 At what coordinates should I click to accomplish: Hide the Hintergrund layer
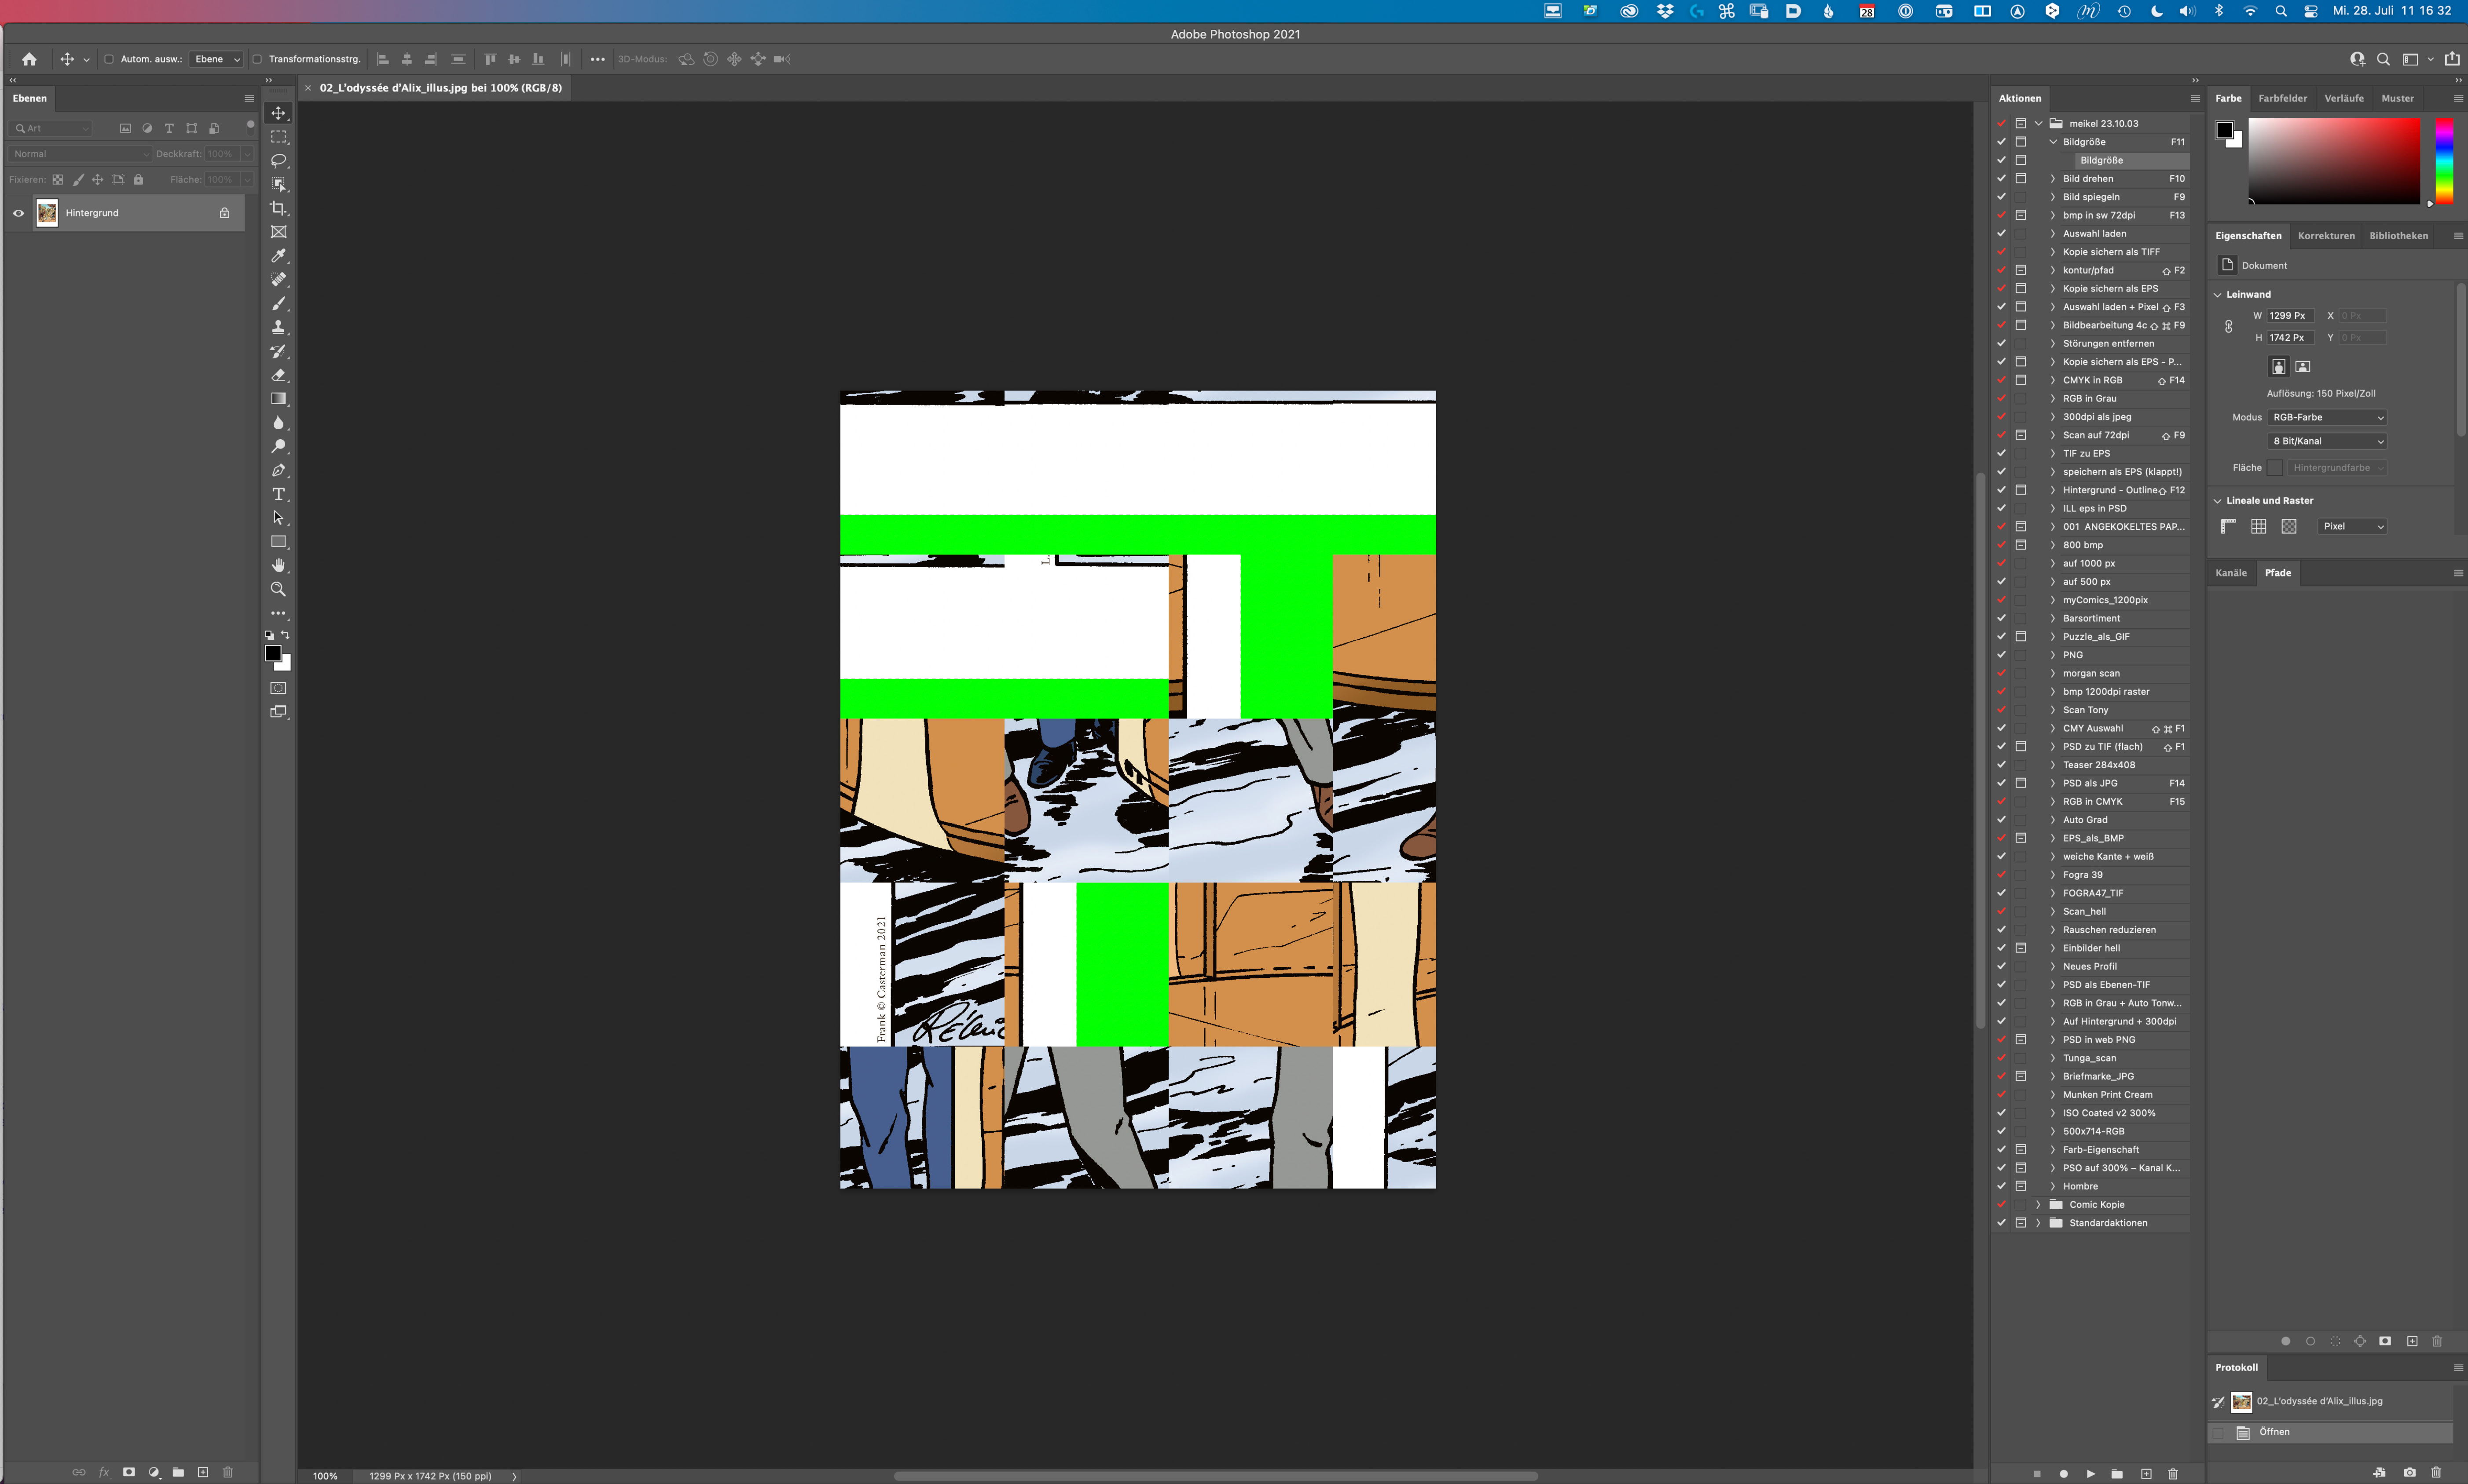pyautogui.click(x=18, y=213)
